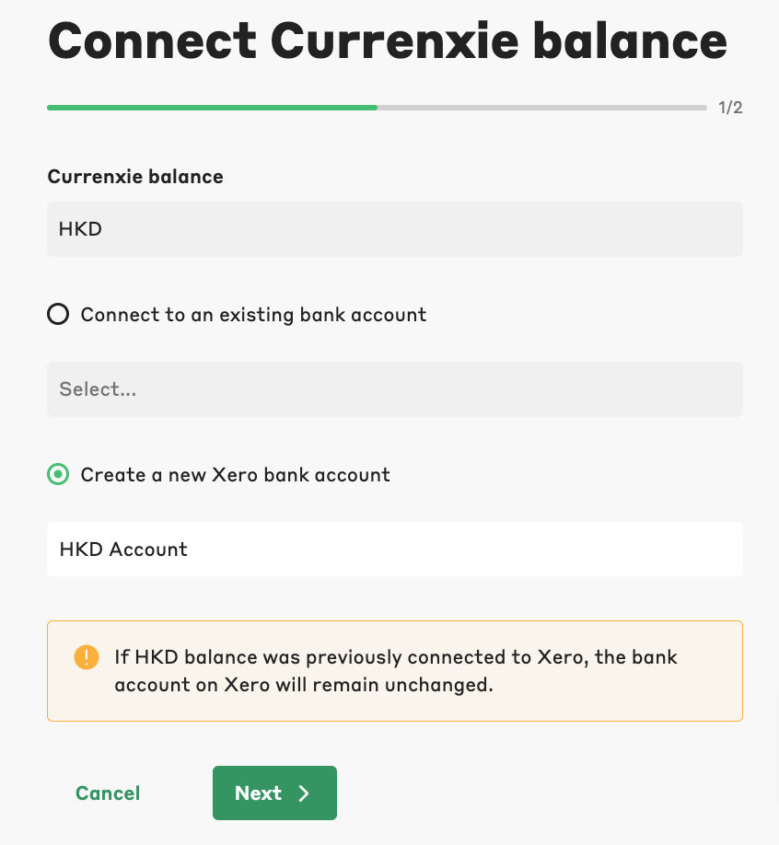779x845 pixels.
Task: Click the grey unfilled part of progress bar
Action: pyautogui.click(x=541, y=108)
